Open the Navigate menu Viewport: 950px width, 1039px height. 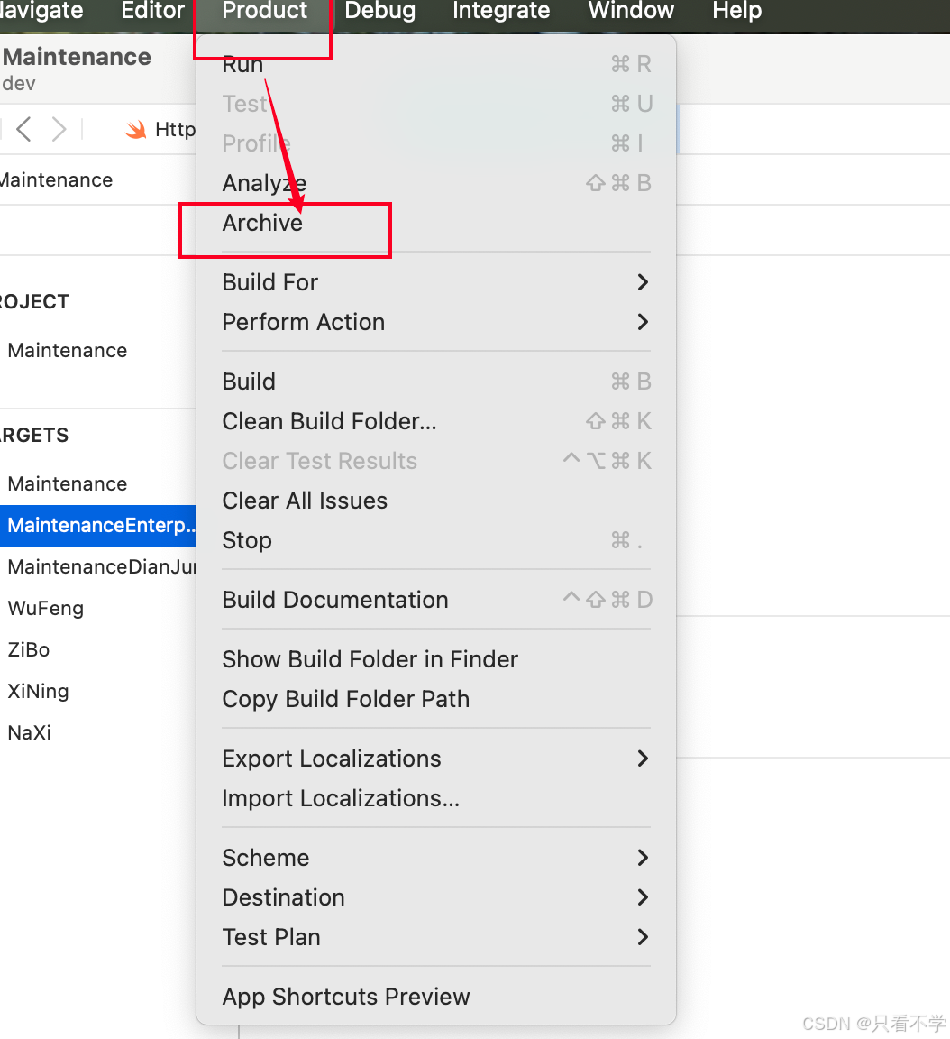41,11
